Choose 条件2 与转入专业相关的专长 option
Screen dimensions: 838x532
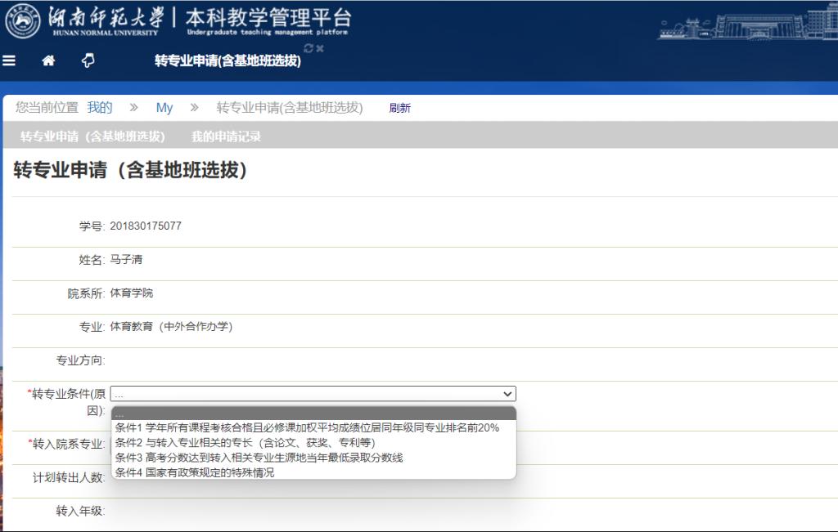[x=246, y=442]
